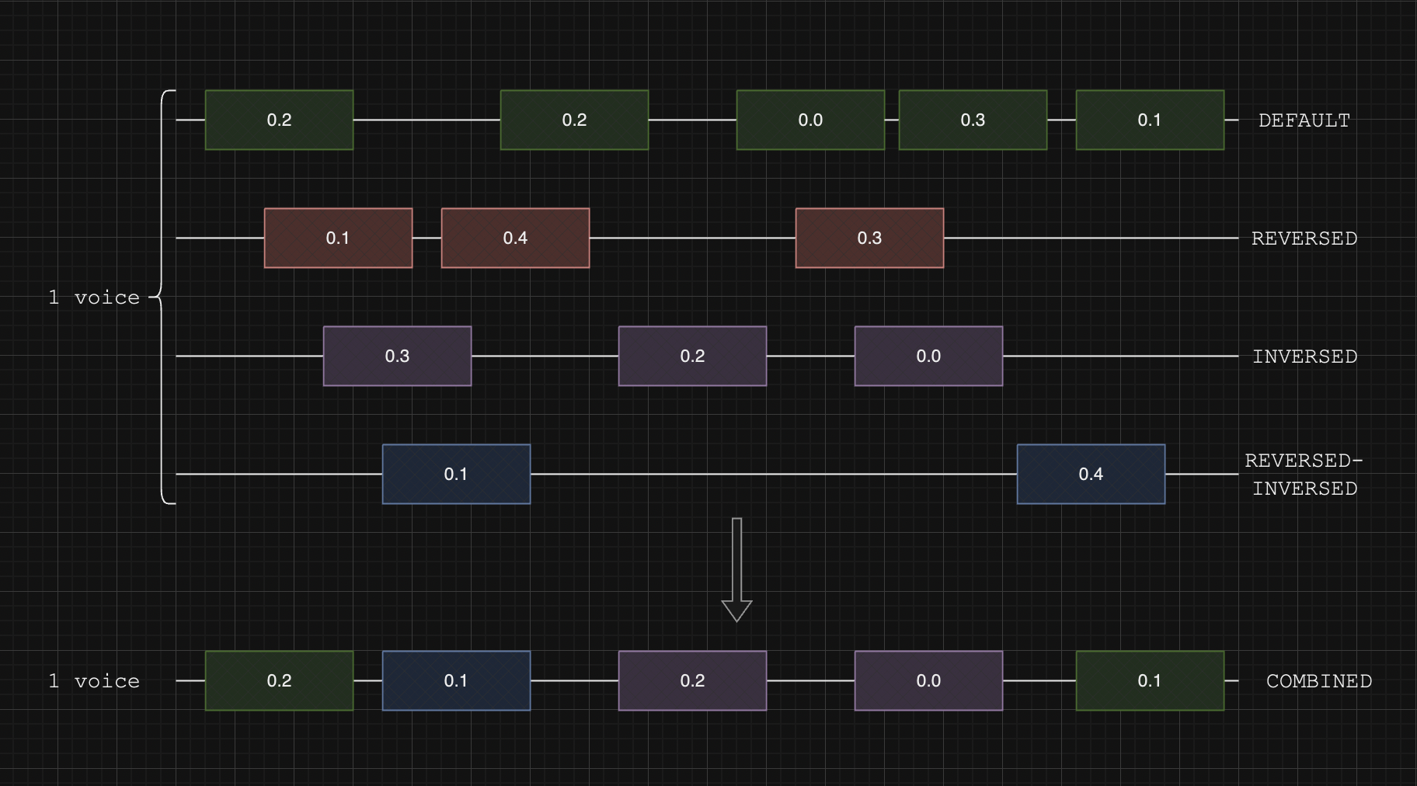The image size is (1417, 786).
Task: Click the REVERSED-INVERSED row label
Action: coord(1304,475)
